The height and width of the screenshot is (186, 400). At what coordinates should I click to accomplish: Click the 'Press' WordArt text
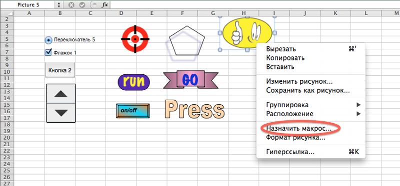click(x=194, y=109)
